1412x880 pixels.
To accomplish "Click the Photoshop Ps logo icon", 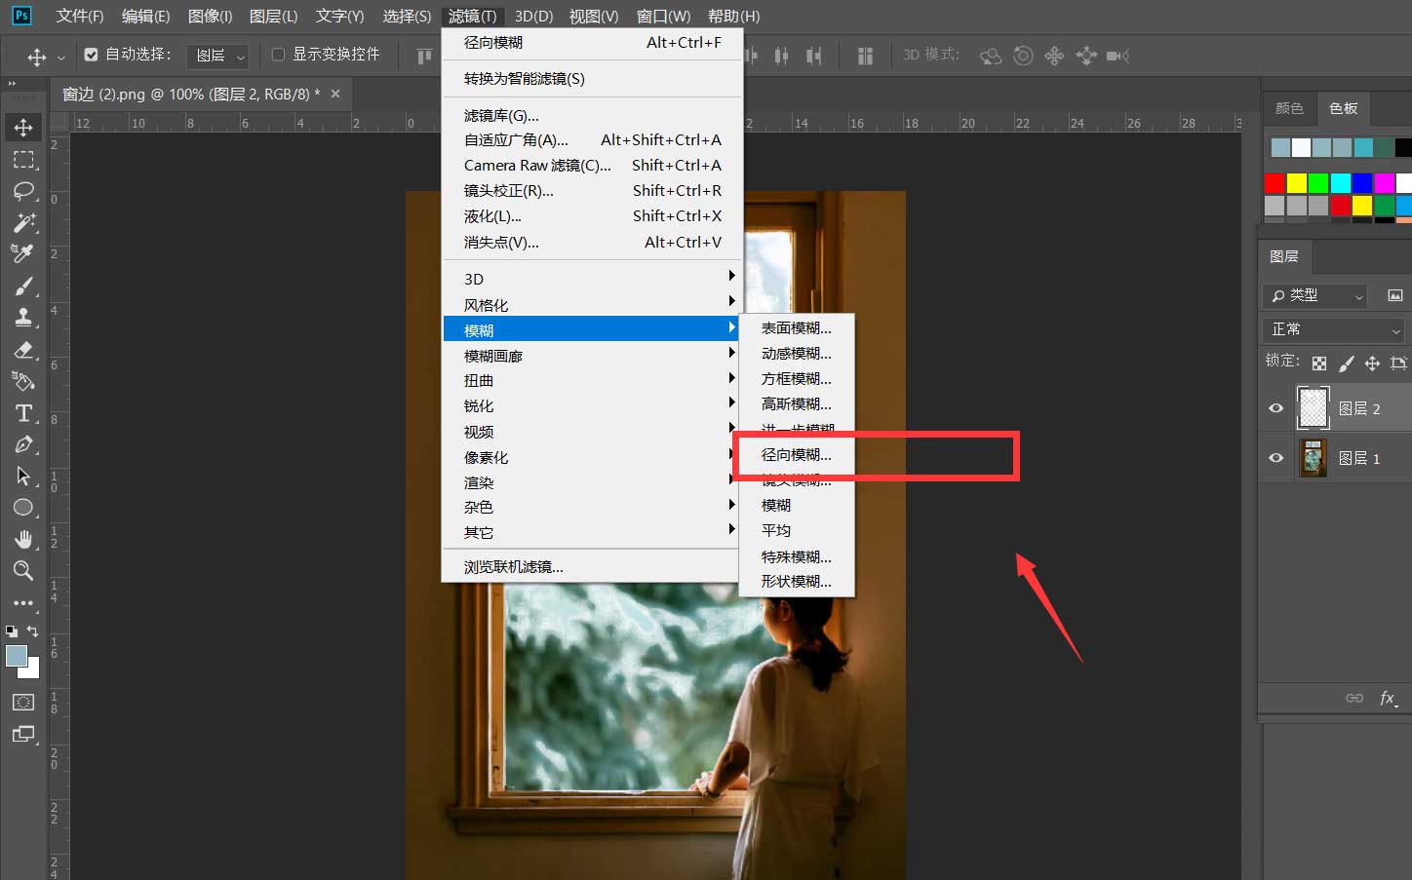I will click(20, 16).
